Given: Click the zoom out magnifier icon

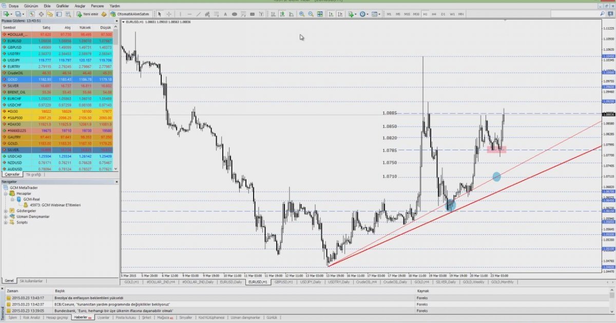Looking at the screenshot, I should click(311, 14).
